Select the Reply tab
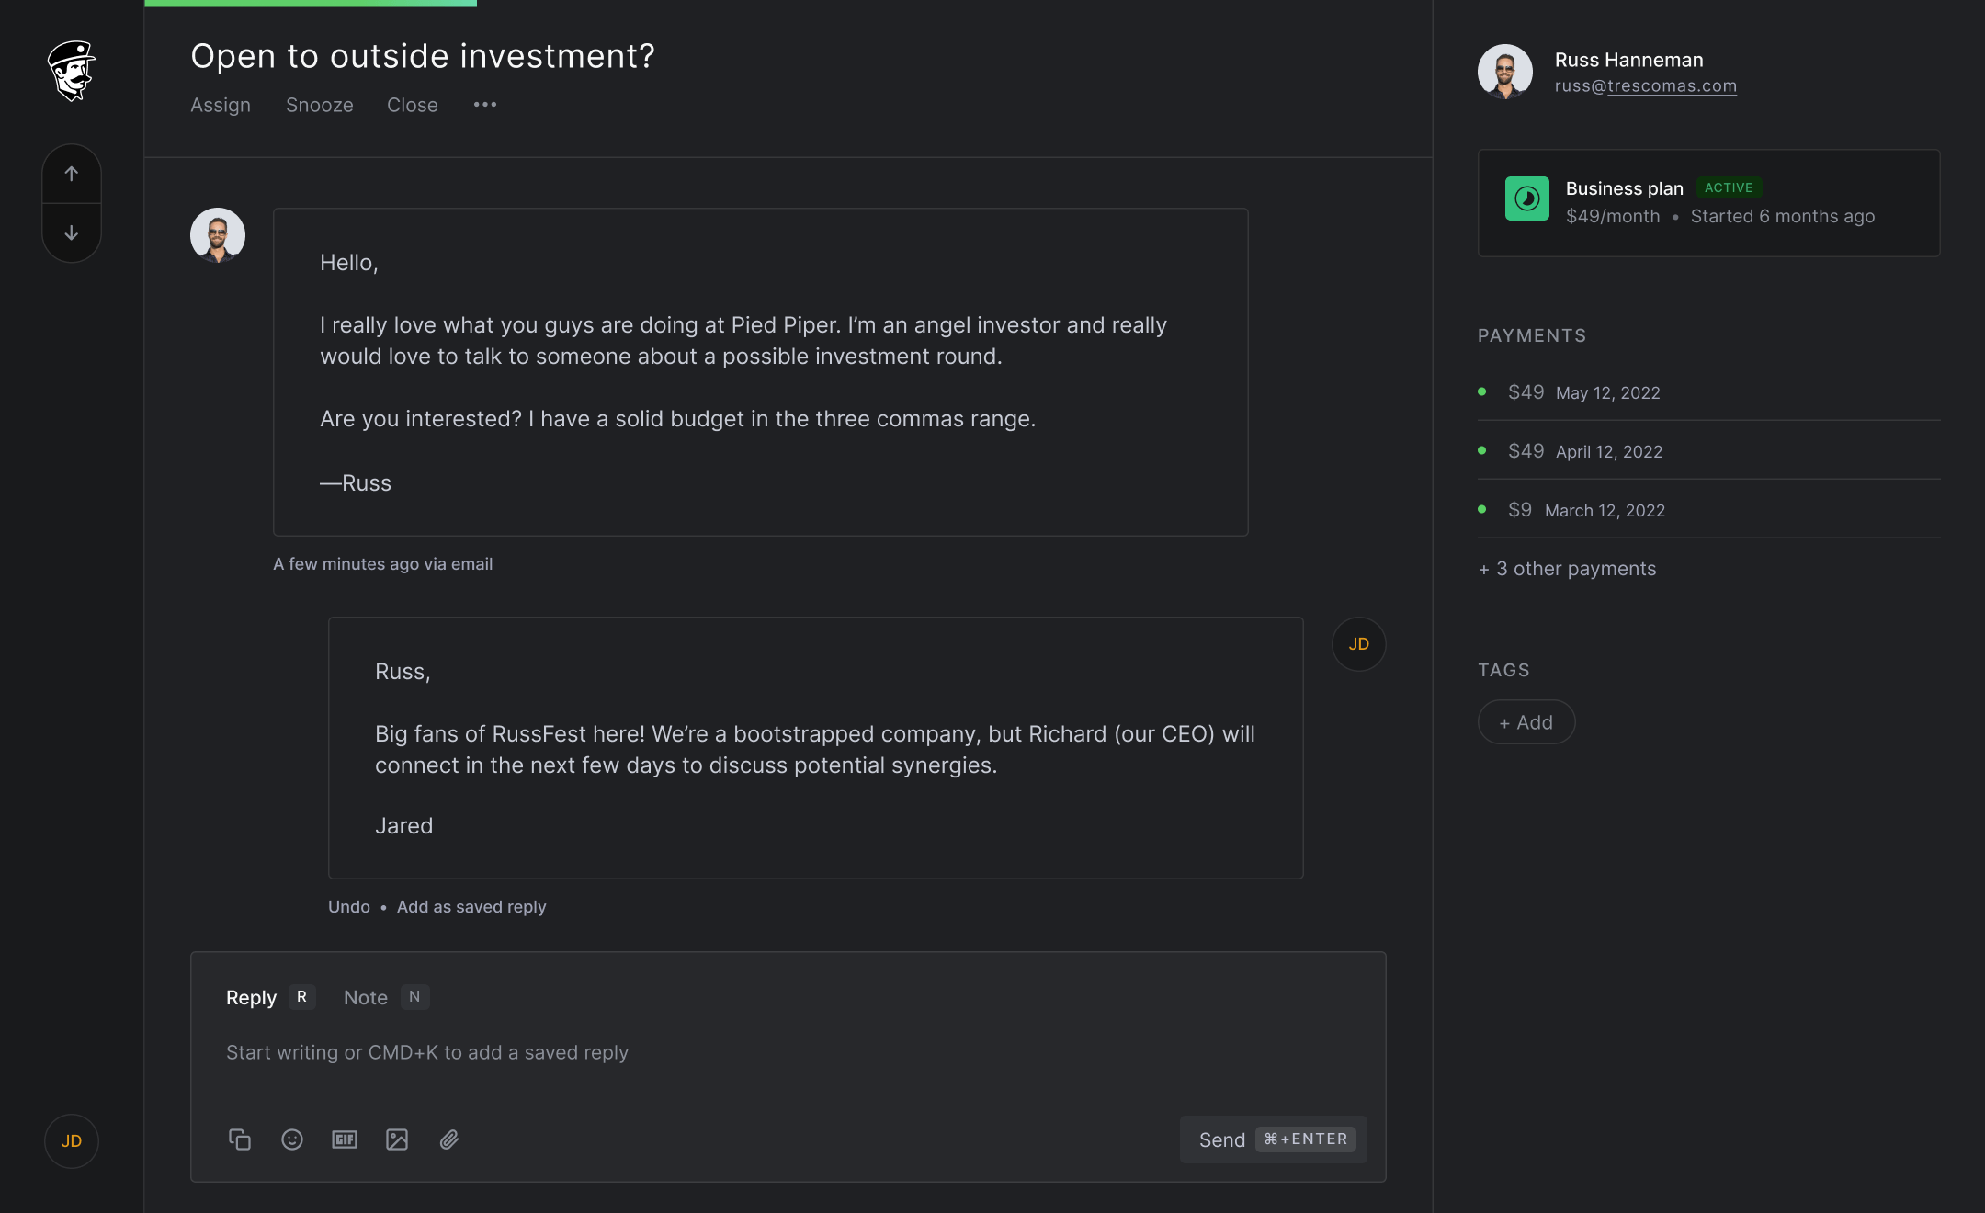This screenshot has height=1213, width=1985. 251,998
